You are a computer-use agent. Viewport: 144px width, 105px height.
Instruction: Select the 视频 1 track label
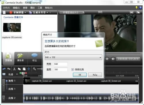click(x=12, y=81)
